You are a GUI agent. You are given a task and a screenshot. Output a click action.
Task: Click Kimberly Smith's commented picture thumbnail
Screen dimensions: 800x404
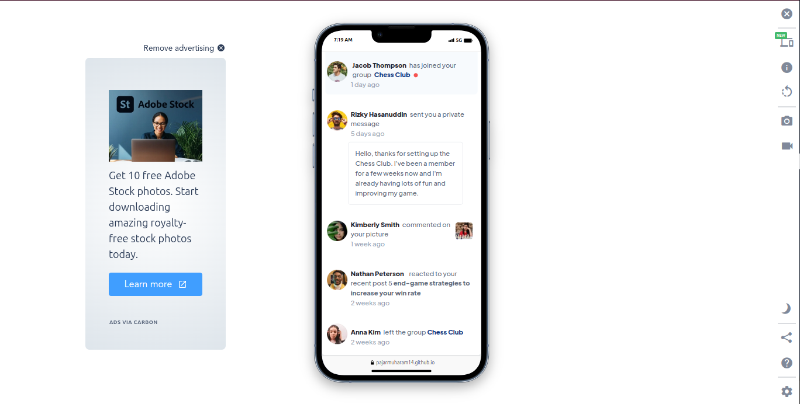(464, 231)
